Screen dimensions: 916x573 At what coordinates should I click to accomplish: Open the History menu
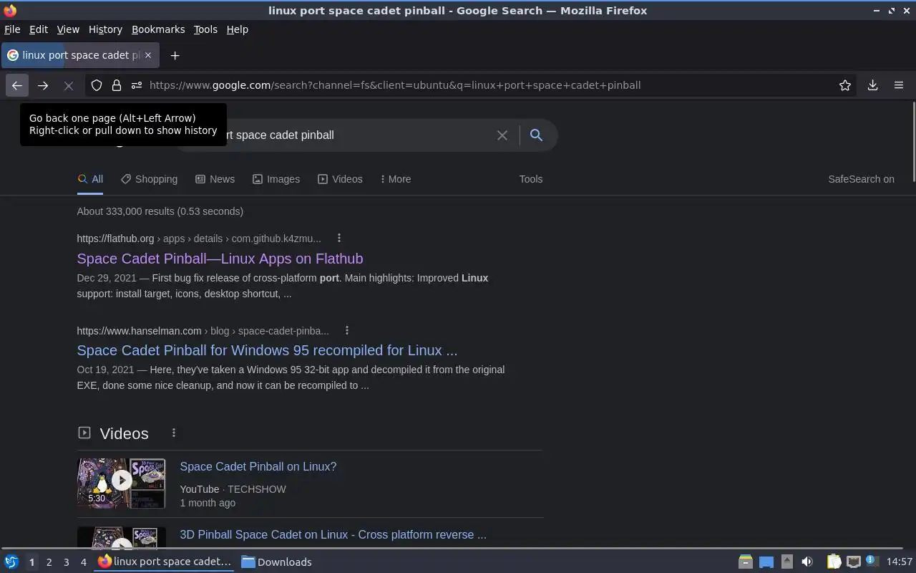[x=105, y=29]
